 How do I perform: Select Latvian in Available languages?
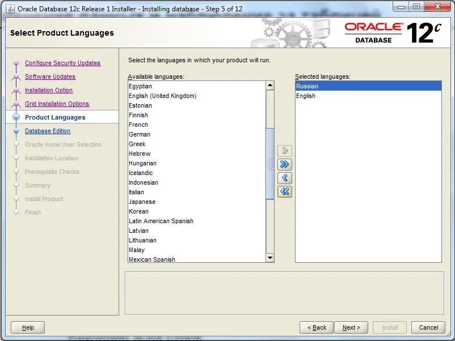pyautogui.click(x=197, y=231)
